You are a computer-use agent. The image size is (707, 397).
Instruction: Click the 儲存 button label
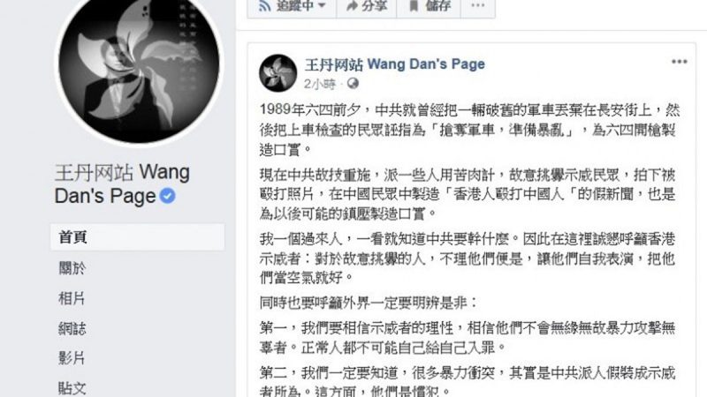[x=437, y=6]
